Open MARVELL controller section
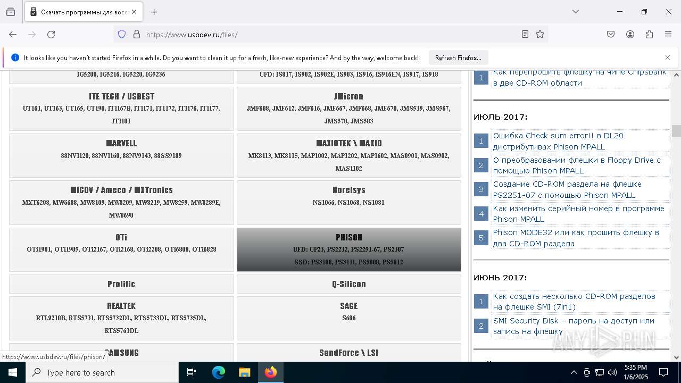 coord(121,155)
